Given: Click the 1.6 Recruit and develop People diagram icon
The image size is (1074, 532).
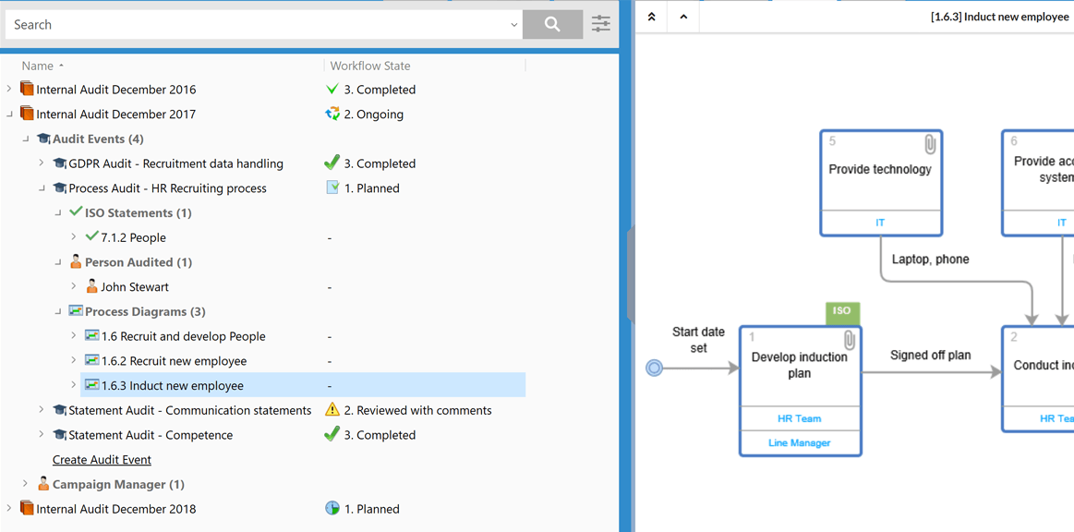Looking at the screenshot, I should pyautogui.click(x=91, y=335).
